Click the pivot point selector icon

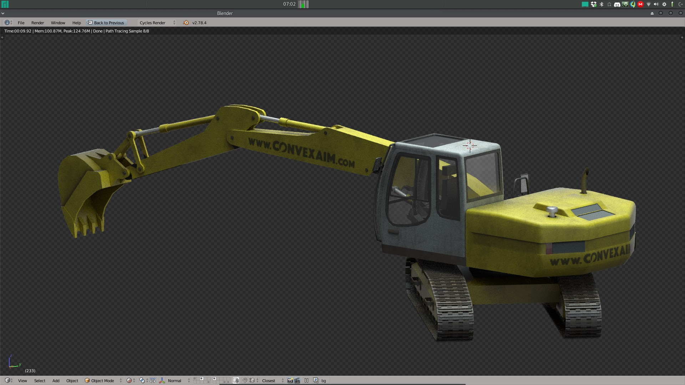pyautogui.click(x=142, y=380)
